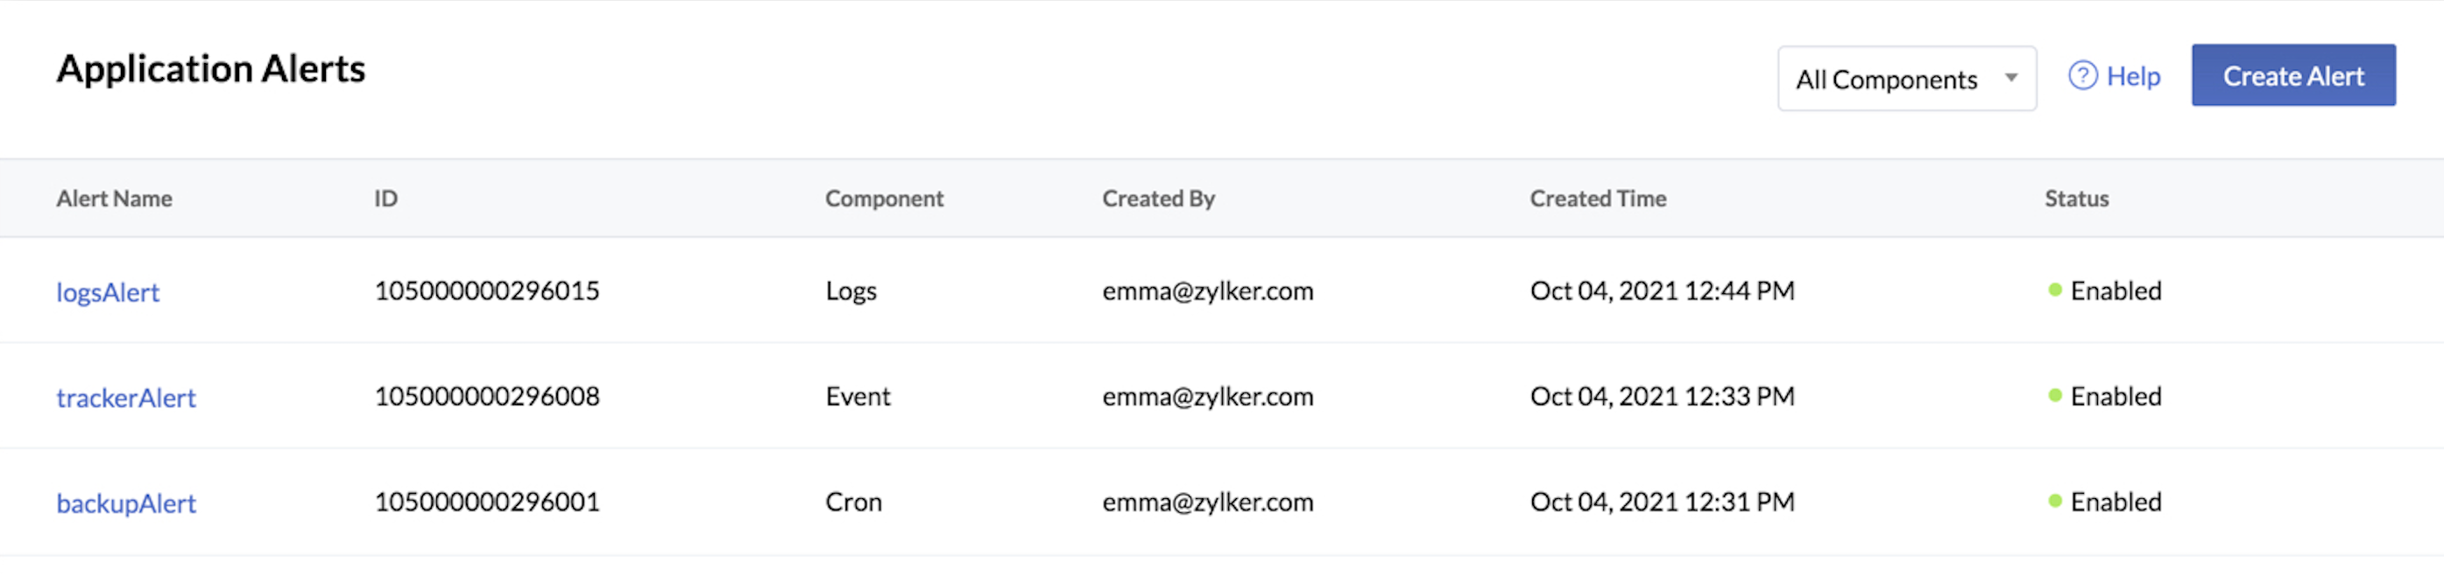Click the Create Alert button
2444x576 pixels.
[x=2293, y=76]
